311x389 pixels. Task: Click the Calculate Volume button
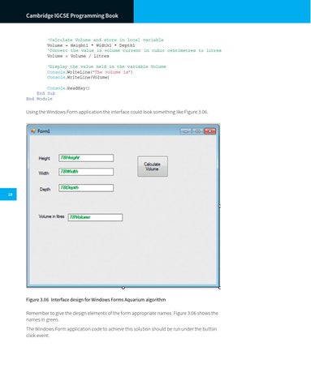coord(153,166)
